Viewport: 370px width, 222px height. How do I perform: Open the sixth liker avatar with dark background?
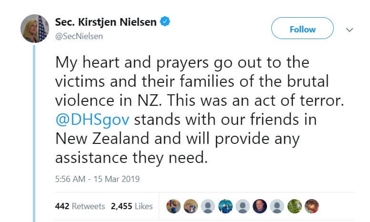[x=260, y=206]
